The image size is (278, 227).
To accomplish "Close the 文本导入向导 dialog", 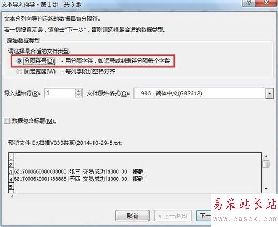I will (266, 3).
